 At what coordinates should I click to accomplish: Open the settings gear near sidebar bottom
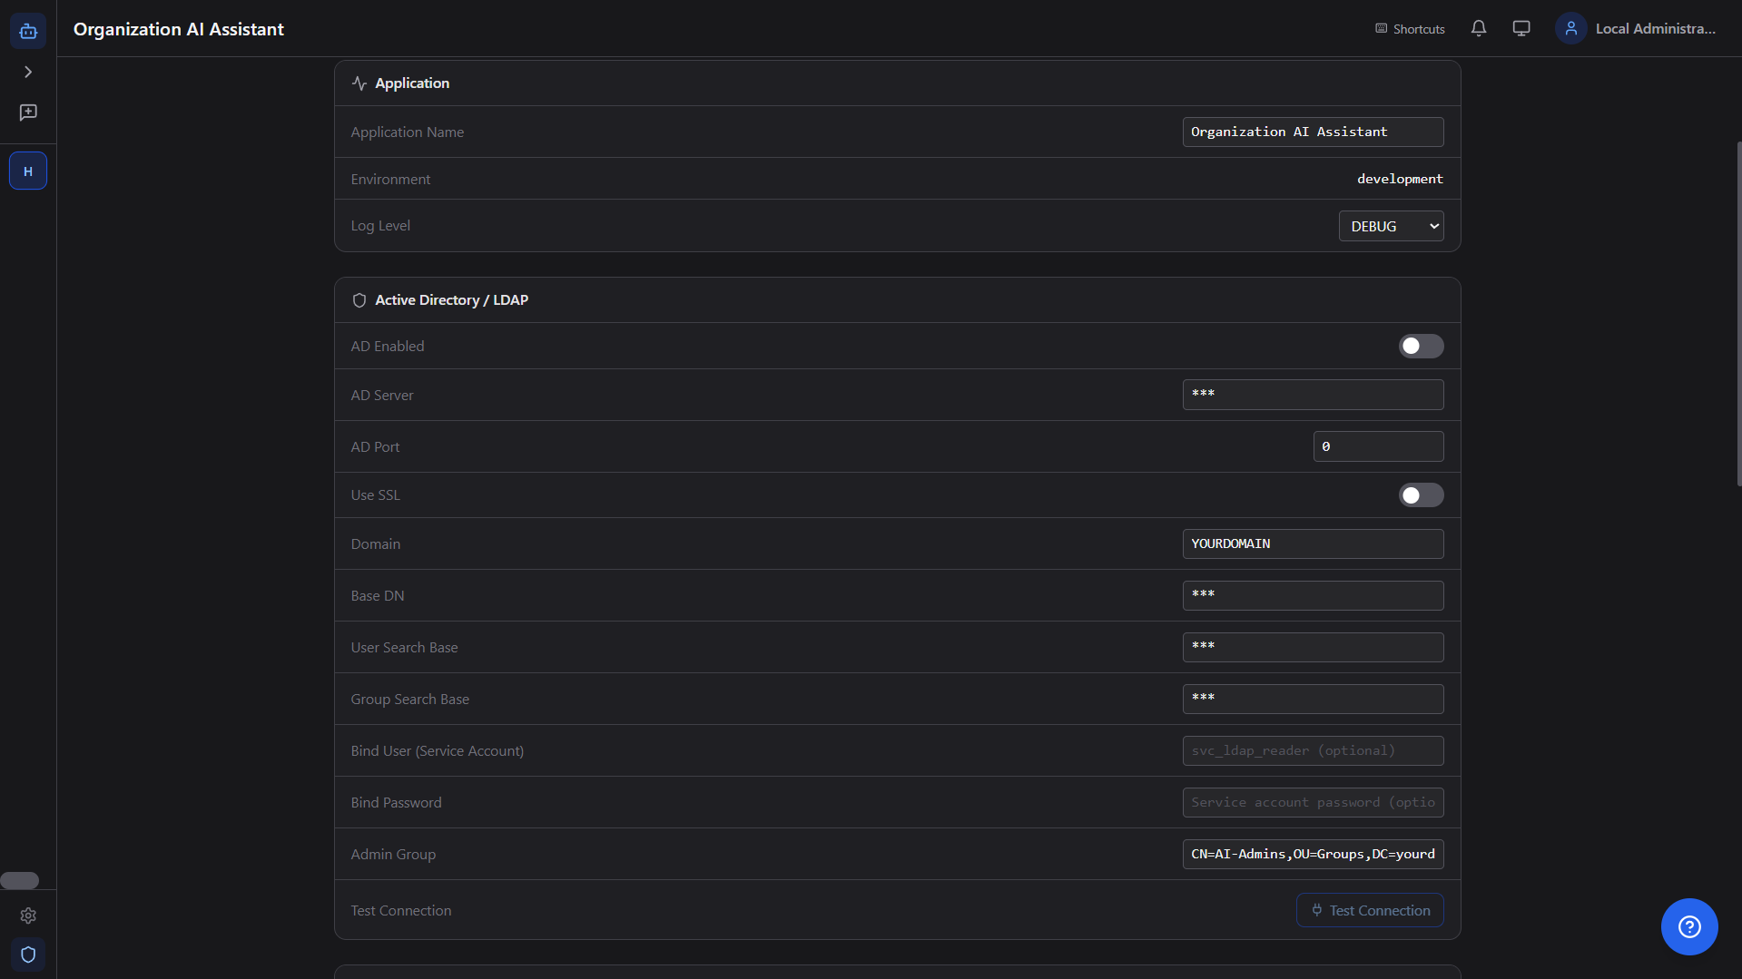28,915
